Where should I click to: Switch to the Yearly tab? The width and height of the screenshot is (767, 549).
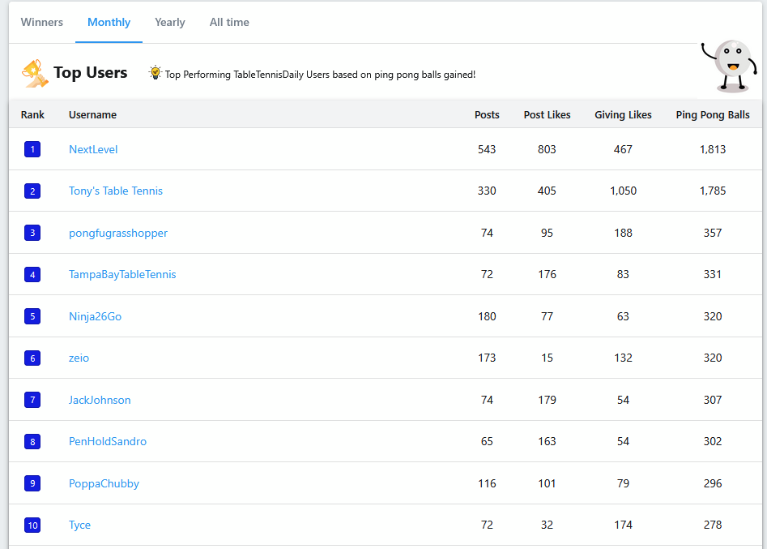pyautogui.click(x=170, y=22)
